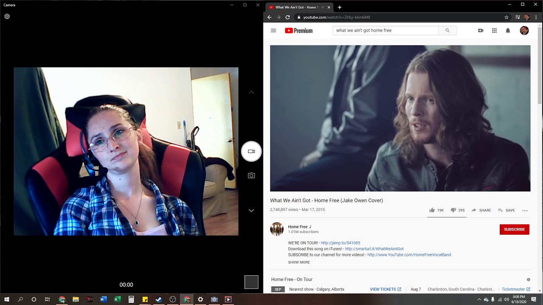
Task: Open YouTube account avatar menu
Action: [x=524, y=30]
